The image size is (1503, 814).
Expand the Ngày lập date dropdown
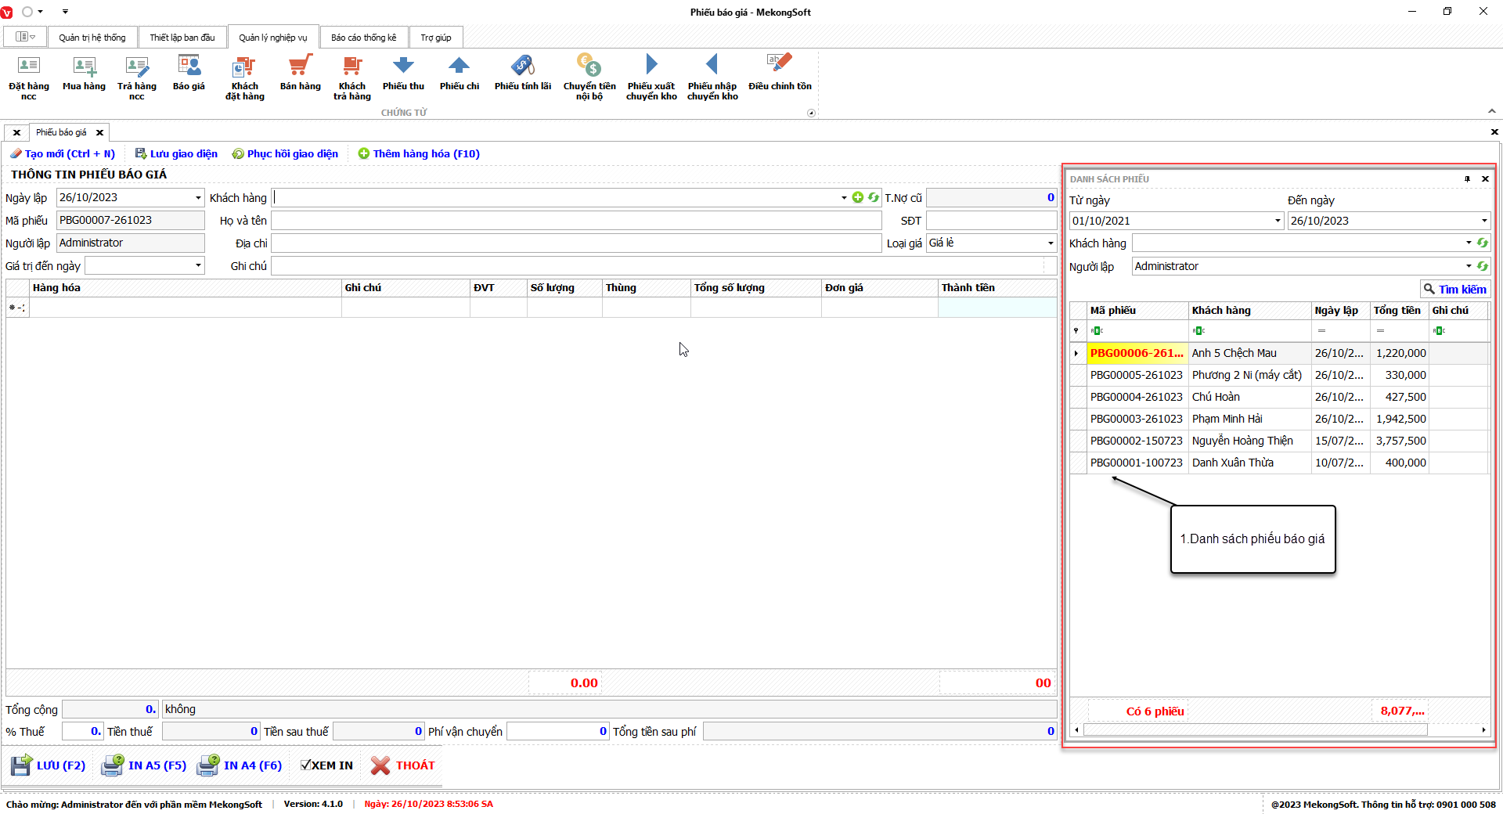198,198
